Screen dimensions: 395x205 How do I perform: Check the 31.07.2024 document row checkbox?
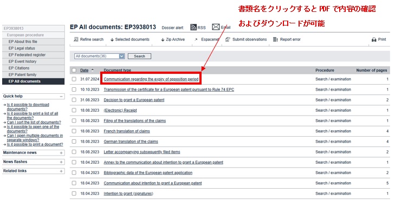74,79
